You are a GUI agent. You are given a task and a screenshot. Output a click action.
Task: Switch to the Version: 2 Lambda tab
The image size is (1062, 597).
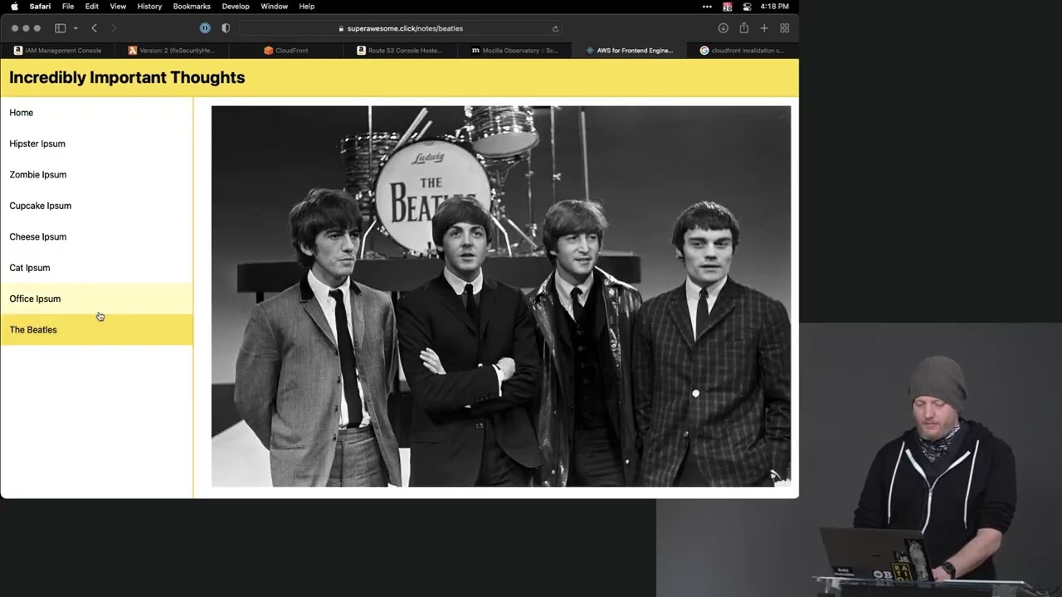coord(172,51)
